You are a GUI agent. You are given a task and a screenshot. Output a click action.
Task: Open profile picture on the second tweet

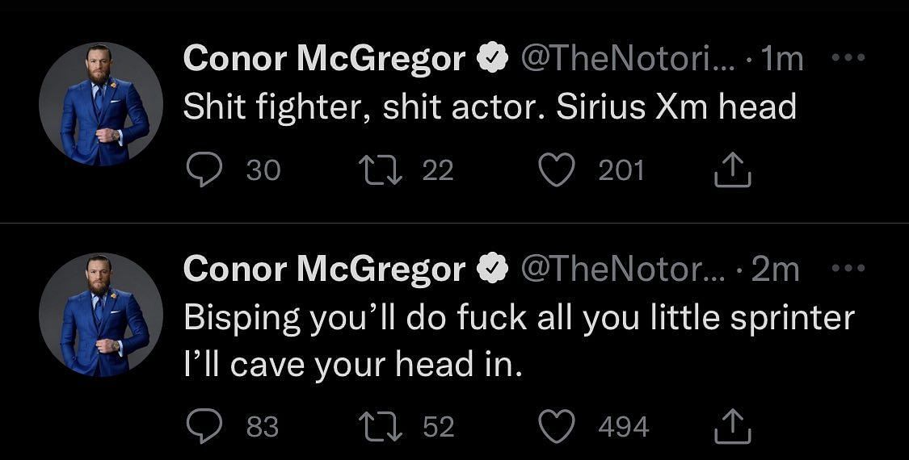pos(101,316)
